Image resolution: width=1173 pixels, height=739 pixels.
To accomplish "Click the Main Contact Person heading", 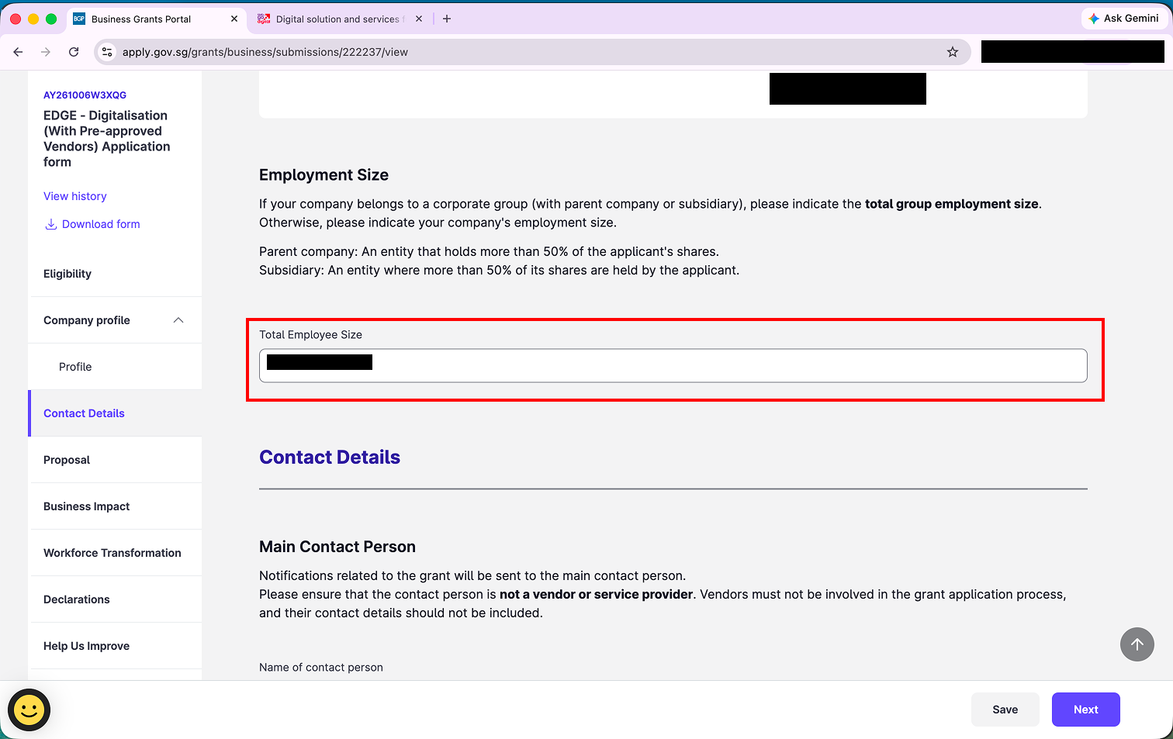I will click(x=337, y=547).
